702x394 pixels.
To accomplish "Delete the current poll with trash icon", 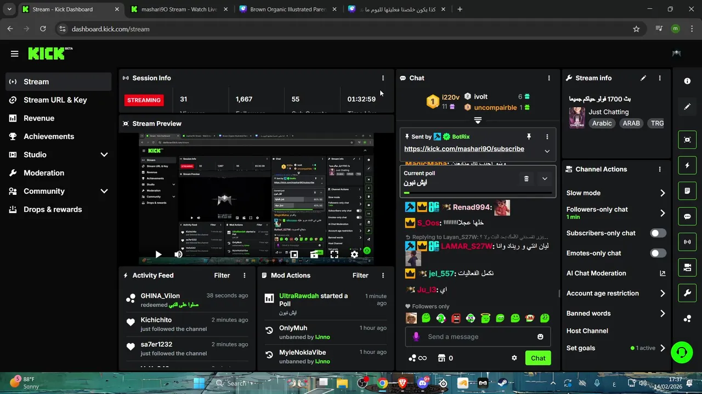I will coord(526,179).
